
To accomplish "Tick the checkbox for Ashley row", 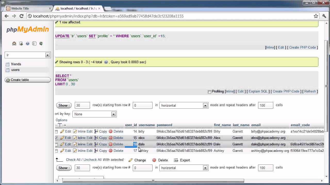I will (x=56, y=151).
